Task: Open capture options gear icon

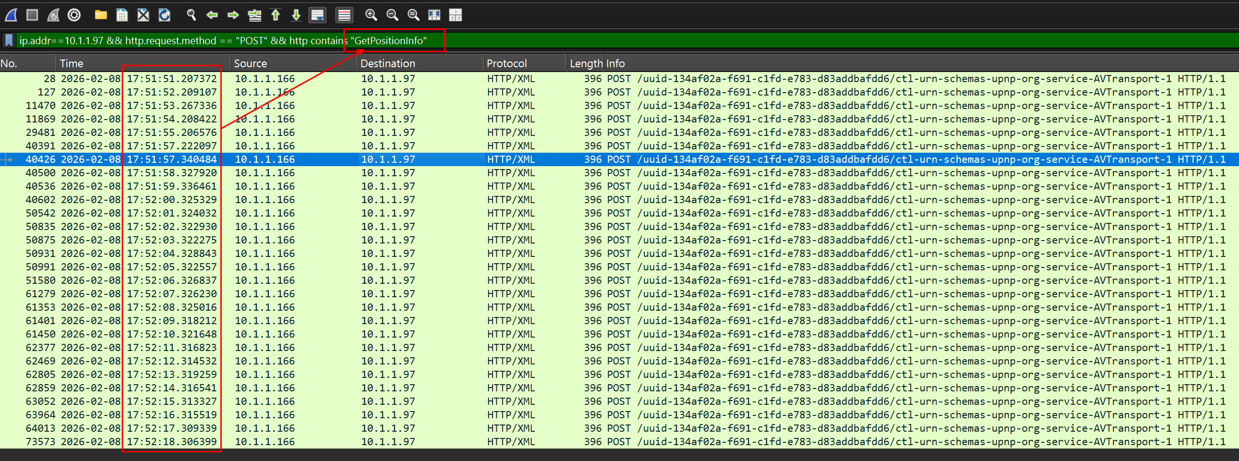Action: [74, 15]
